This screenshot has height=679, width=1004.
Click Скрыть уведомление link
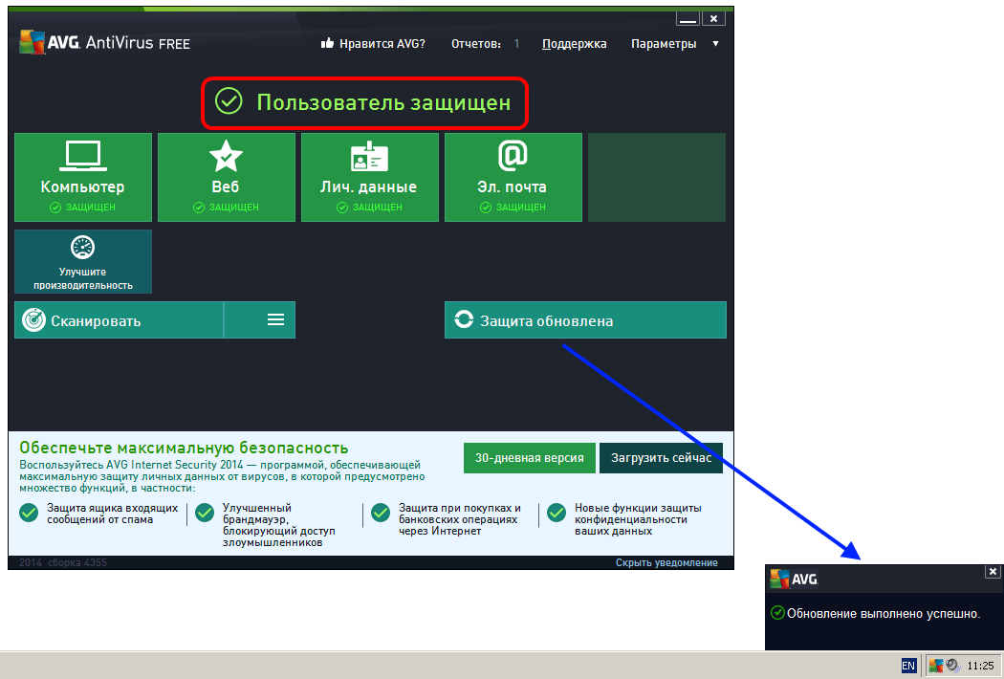tap(666, 562)
